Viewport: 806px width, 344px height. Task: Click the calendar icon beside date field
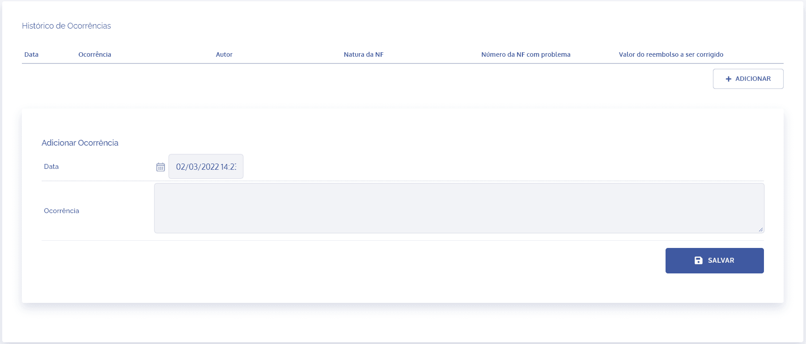(x=161, y=167)
